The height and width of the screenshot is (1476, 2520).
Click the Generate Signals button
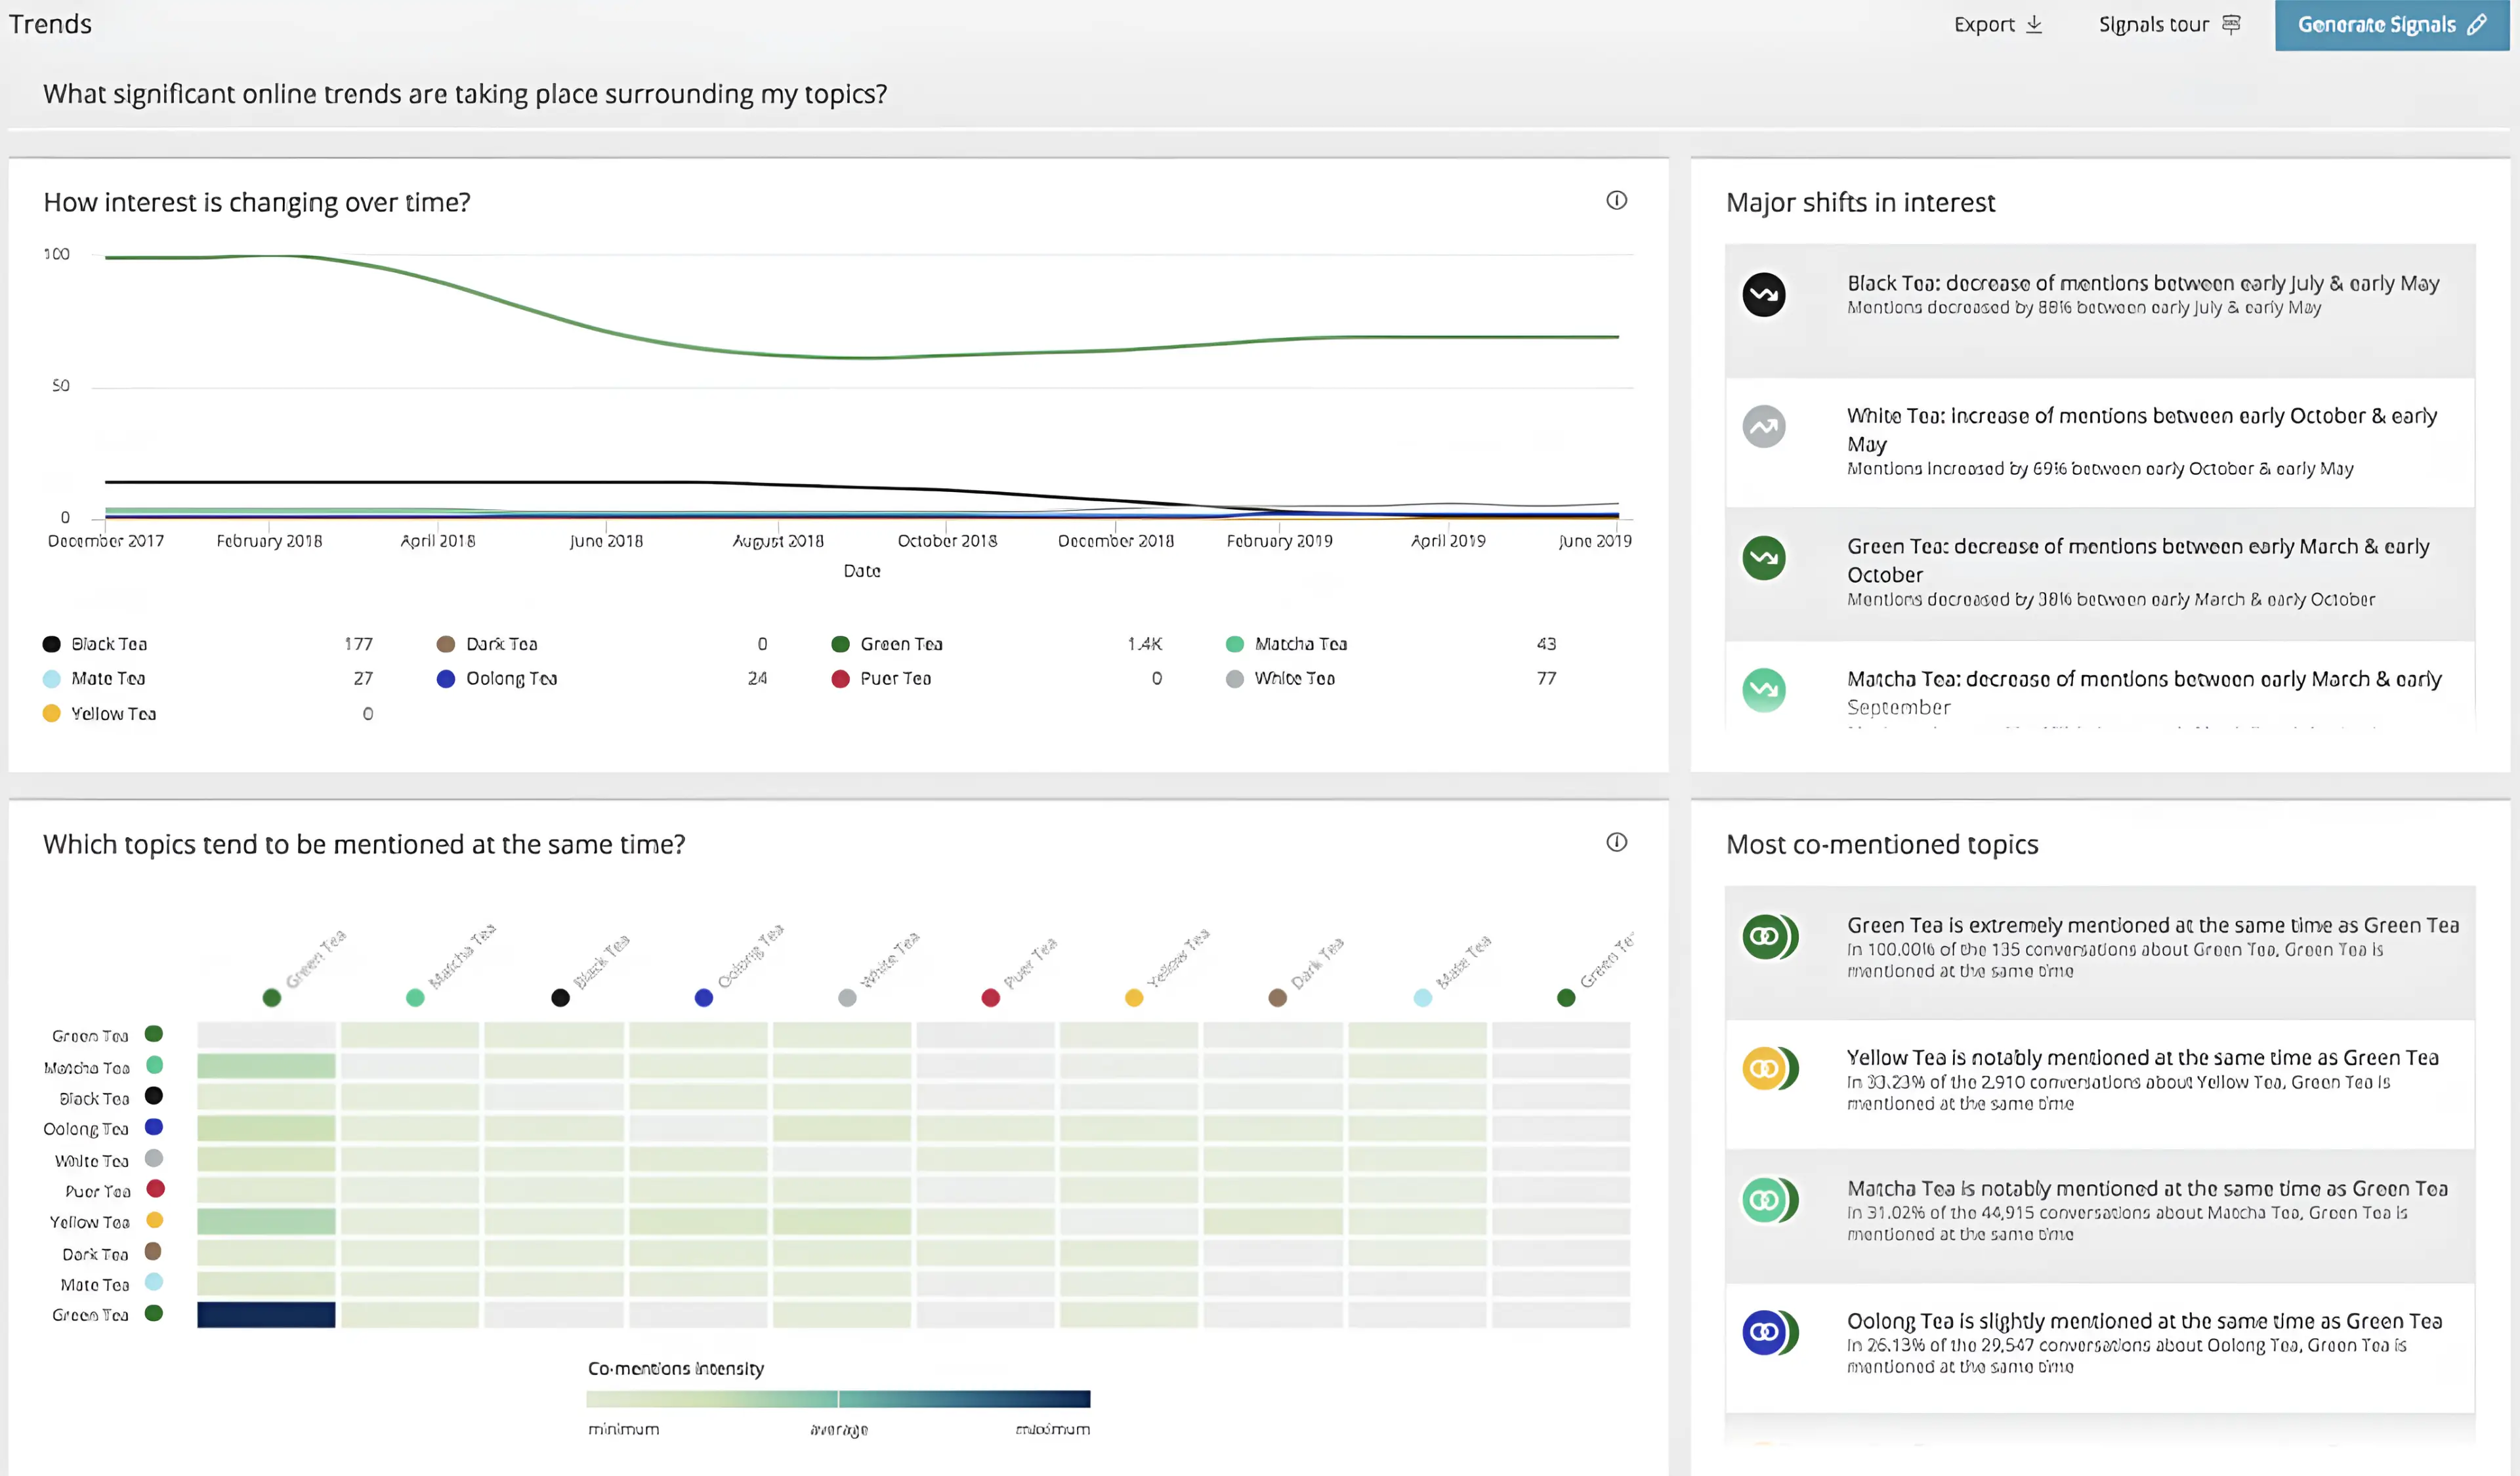click(2391, 25)
